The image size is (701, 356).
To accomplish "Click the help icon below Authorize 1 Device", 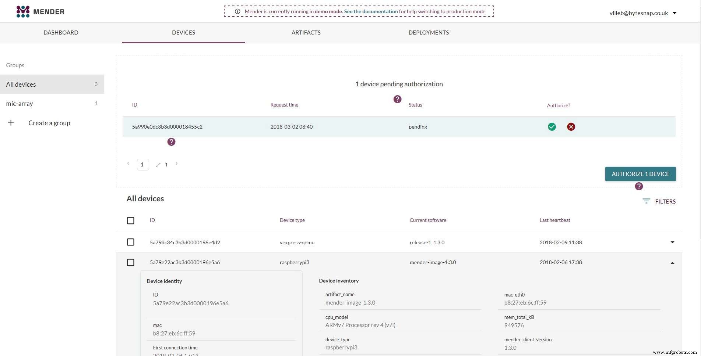I will click(639, 186).
